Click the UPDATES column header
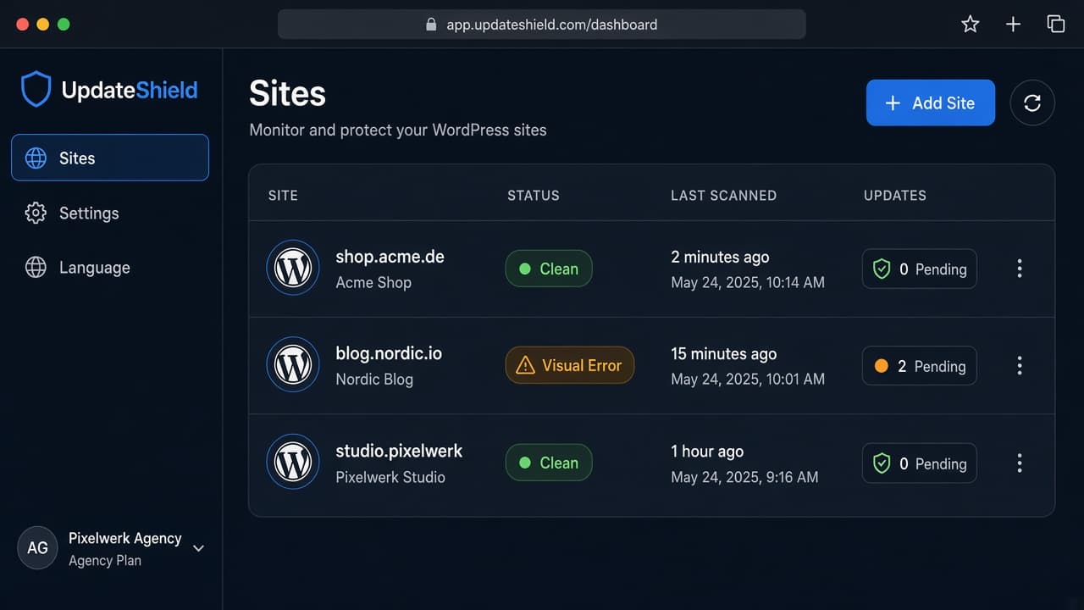1084x610 pixels. [895, 195]
